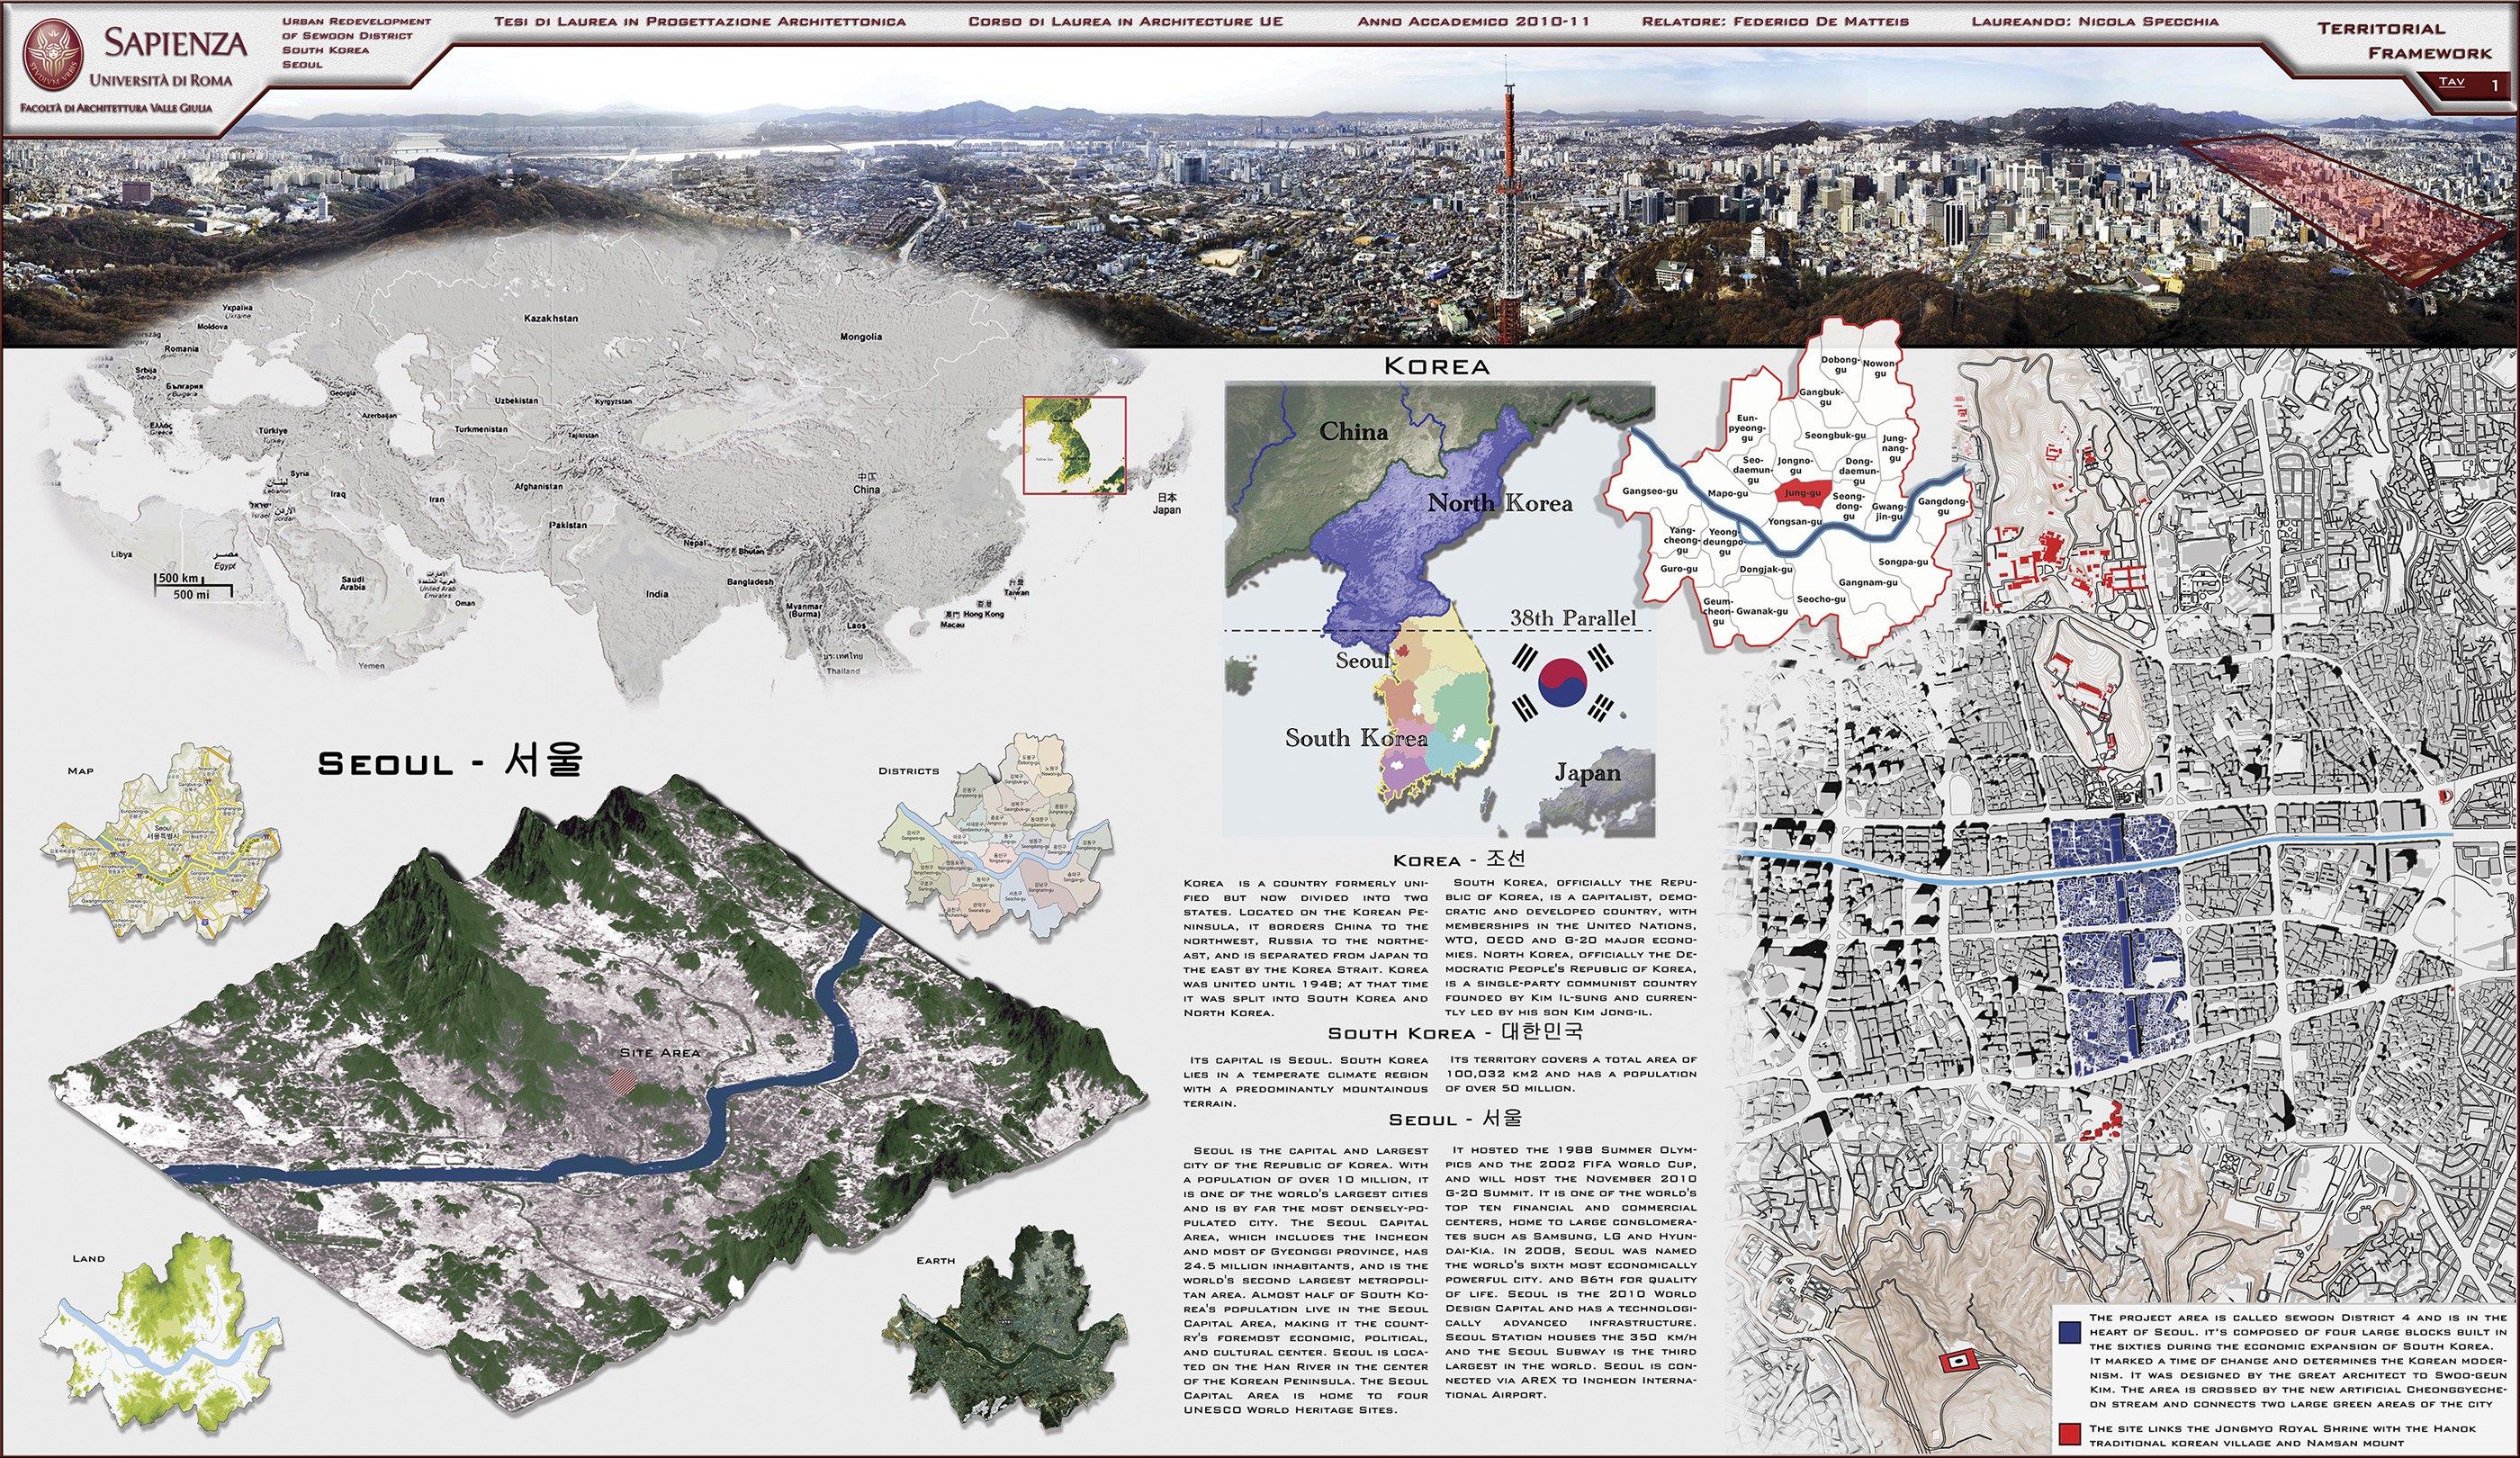Click the 'Site Area' label on terrain
Viewport: 2520px width, 1458px height.
(660, 1053)
